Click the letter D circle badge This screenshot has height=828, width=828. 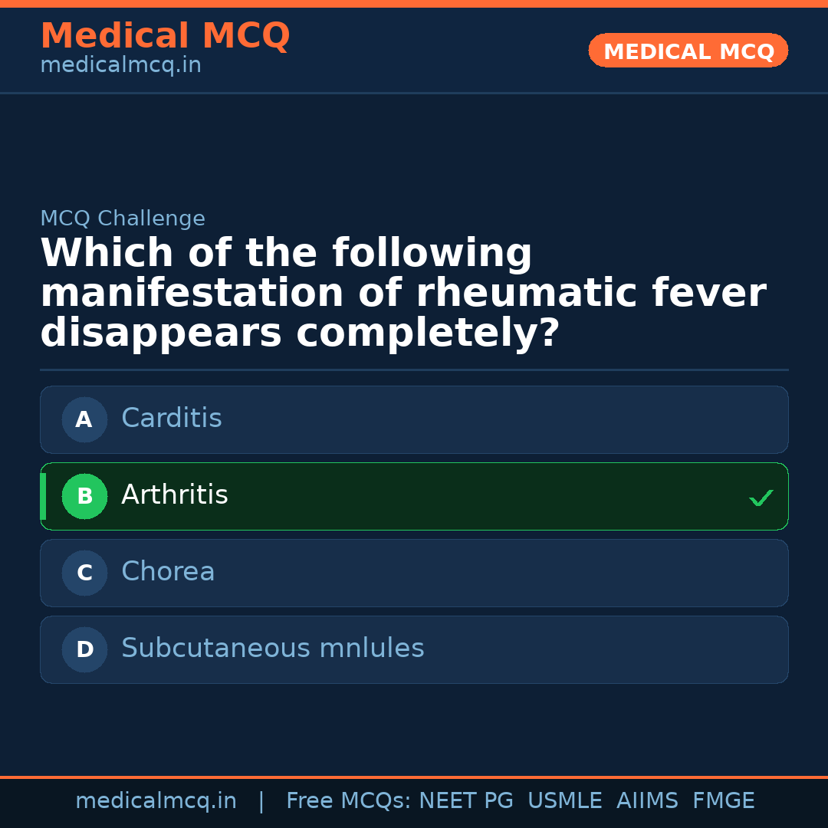point(84,649)
